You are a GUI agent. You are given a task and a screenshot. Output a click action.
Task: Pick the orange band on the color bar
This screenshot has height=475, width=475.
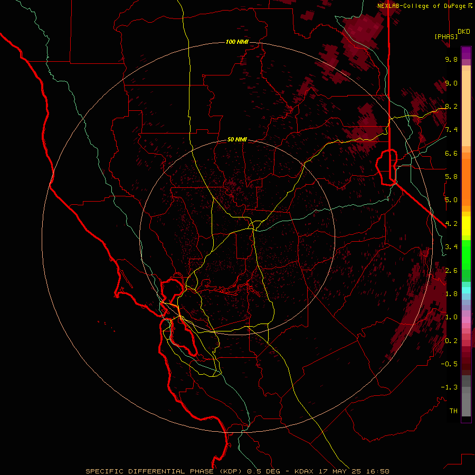(x=466, y=182)
